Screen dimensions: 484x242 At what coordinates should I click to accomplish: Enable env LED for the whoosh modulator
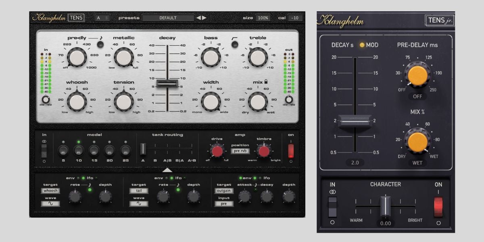(x=78, y=178)
